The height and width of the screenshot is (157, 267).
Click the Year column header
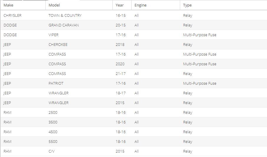point(122,5)
